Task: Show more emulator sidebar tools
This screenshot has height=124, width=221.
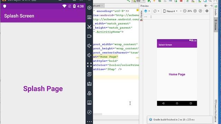Action: coord(89,122)
